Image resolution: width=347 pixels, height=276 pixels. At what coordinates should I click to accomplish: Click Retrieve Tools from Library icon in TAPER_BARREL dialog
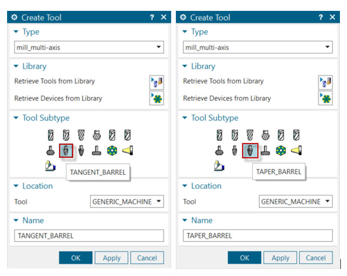pyautogui.click(x=325, y=81)
